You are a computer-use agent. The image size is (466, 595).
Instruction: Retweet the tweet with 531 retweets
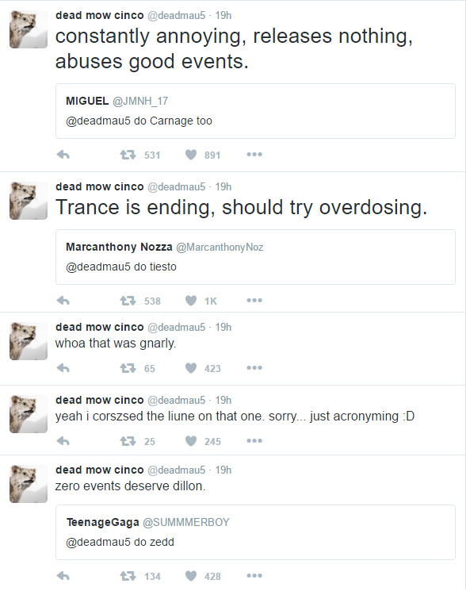pyautogui.click(x=128, y=155)
